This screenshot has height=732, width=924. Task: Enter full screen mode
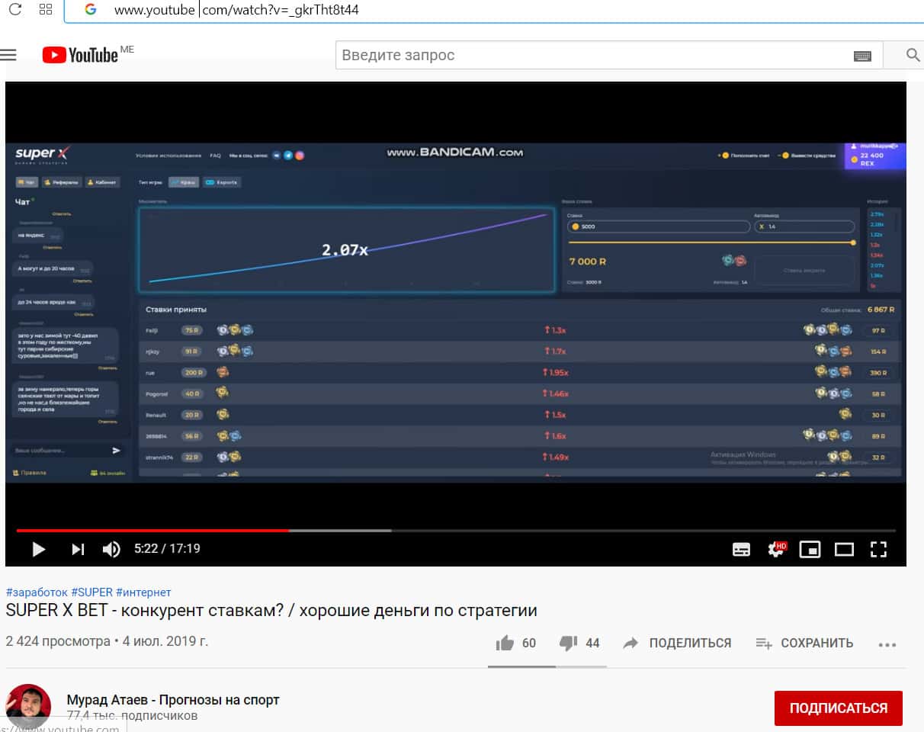tap(878, 549)
